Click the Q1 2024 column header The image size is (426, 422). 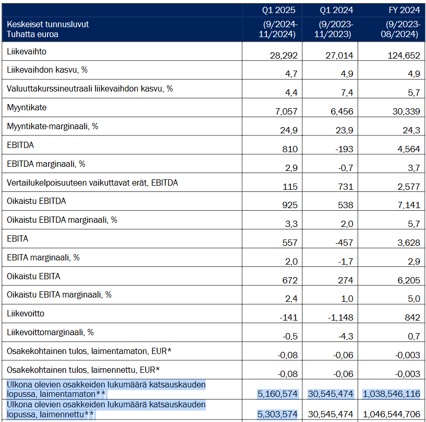point(336,10)
